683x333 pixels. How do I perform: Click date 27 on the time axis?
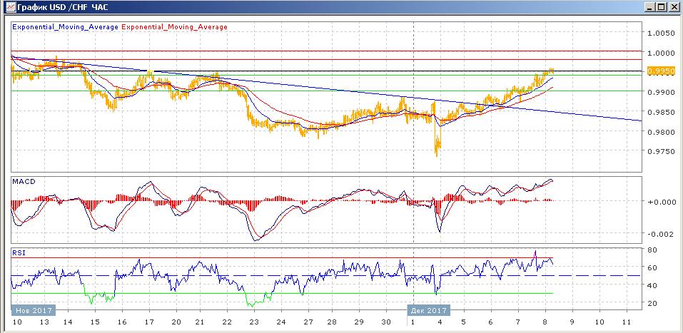pos(308,322)
